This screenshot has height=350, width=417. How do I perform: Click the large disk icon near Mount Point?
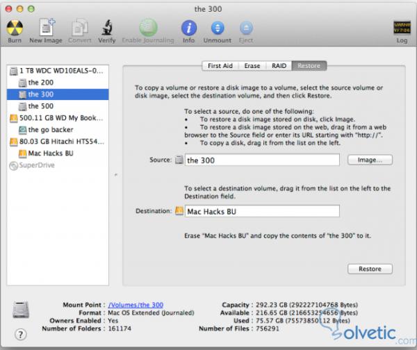pos(21,310)
